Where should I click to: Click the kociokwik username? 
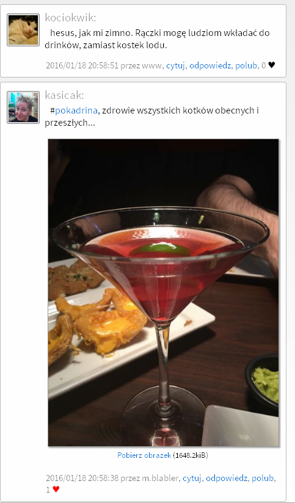pyautogui.click(x=70, y=18)
